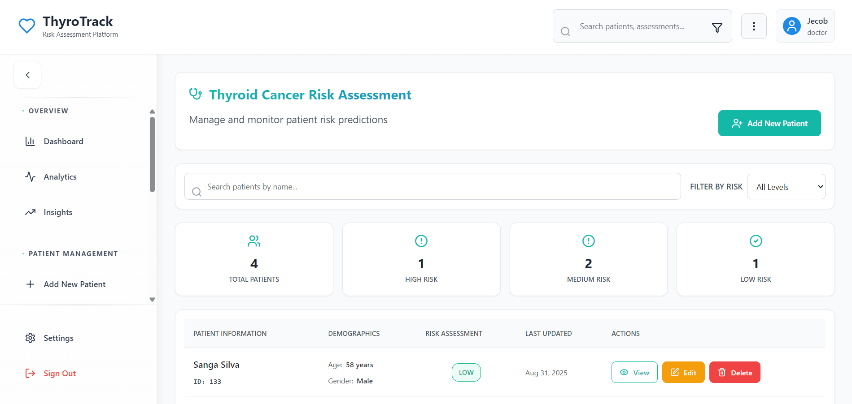Click the stethoscope icon near the page title
This screenshot has height=404, width=852.
(x=196, y=94)
